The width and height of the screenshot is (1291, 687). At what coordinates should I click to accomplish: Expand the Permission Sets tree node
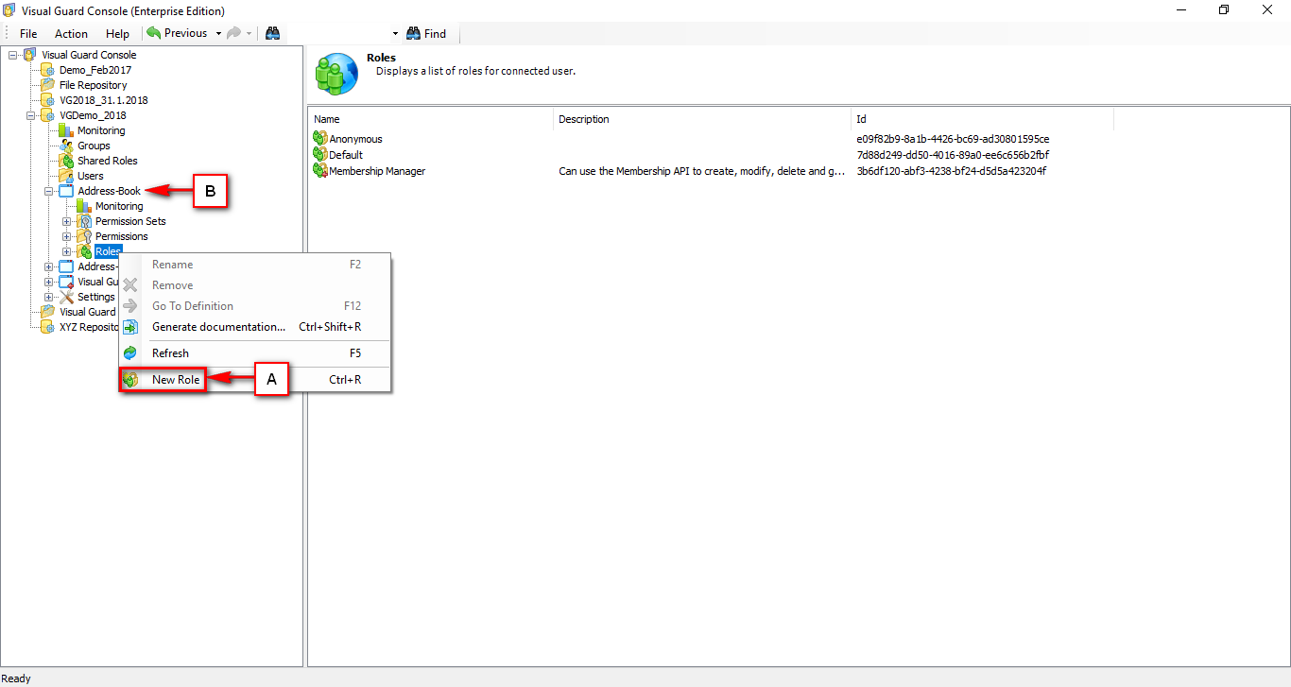(65, 221)
